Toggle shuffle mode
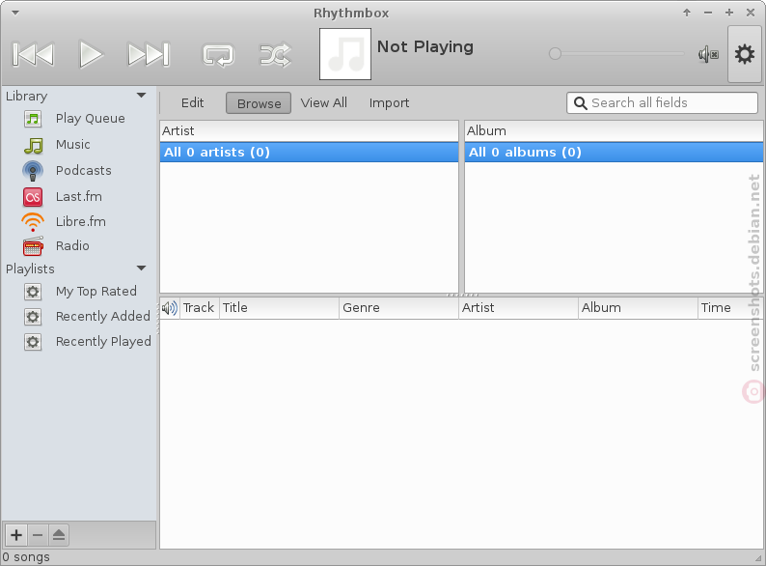The width and height of the screenshot is (766, 566). 275,55
